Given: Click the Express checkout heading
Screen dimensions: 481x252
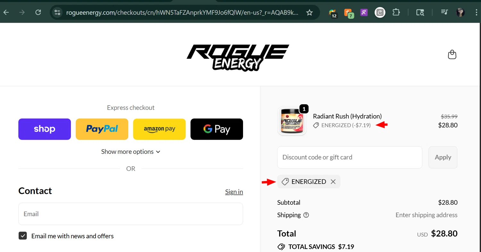Looking at the screenshot, I should (131, 108).
